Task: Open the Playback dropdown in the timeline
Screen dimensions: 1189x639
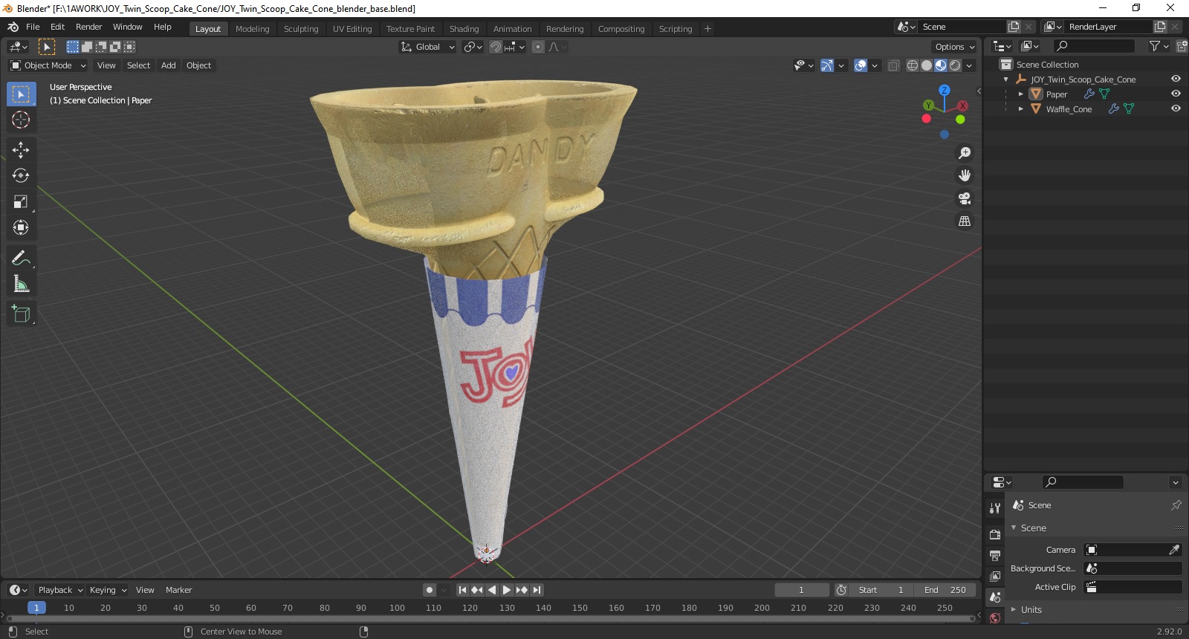Action: point(60,590)
